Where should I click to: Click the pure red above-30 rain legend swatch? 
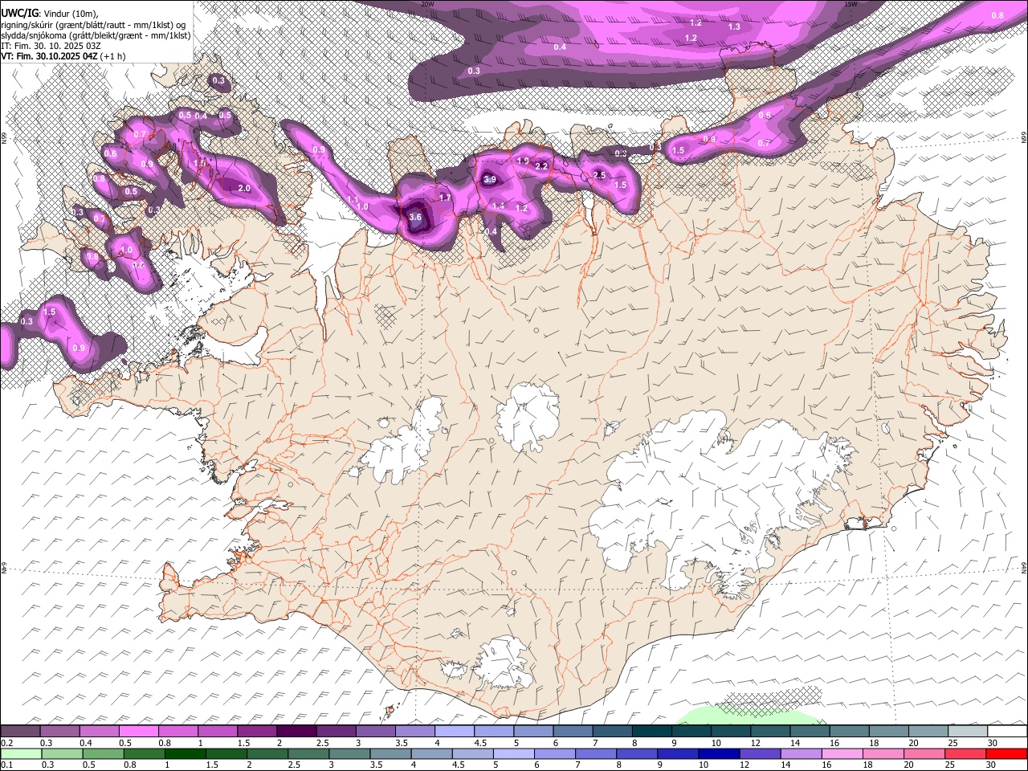pos(1006,753)
